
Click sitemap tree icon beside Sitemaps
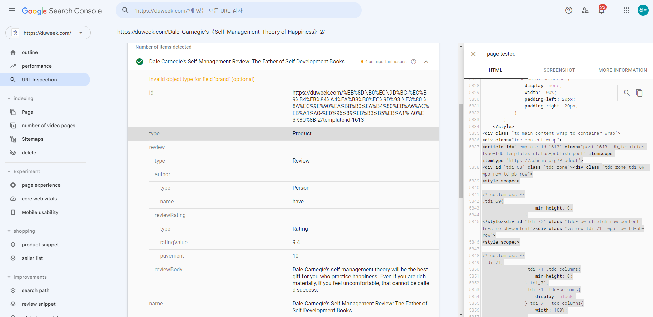pyautogui.click(x=13, y=139)
